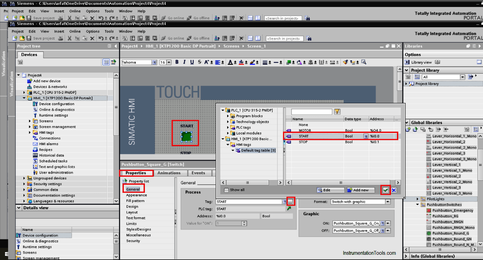Image resolution: width=483 pixels, height=260 pixels.
Task: Split editor space vertically in front window
Action: coord(258,38)
